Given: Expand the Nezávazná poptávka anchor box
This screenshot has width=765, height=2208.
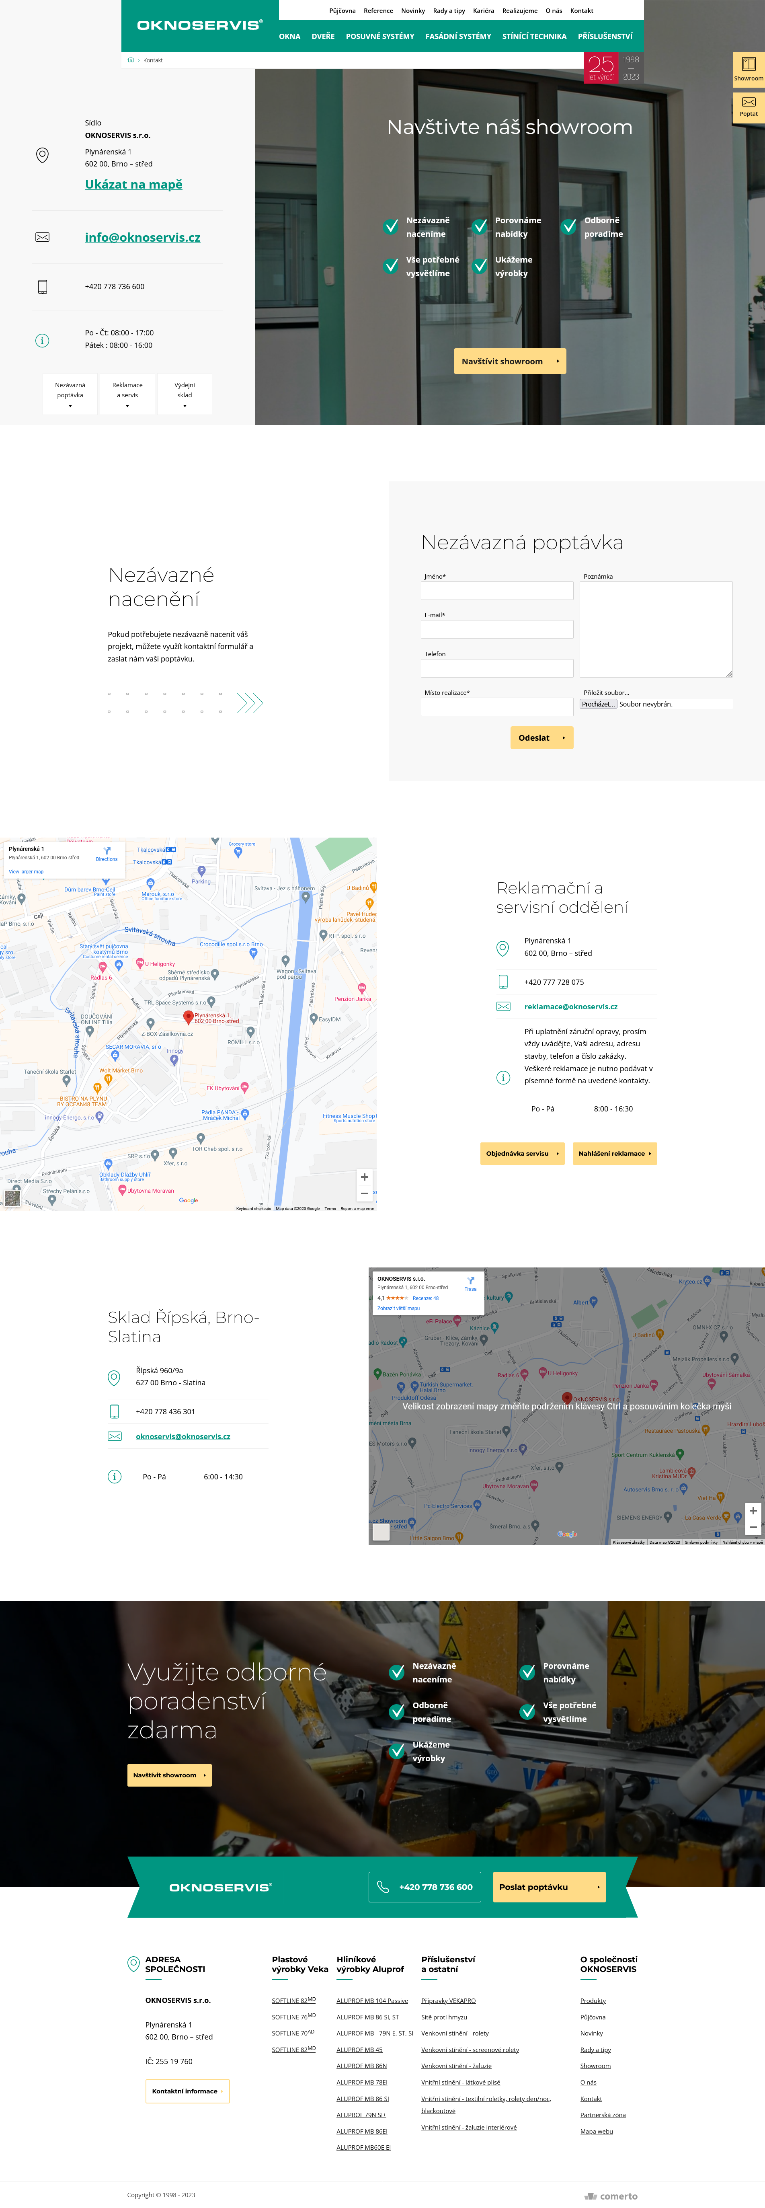Looking at the screenshot, I should pos(70,394).
